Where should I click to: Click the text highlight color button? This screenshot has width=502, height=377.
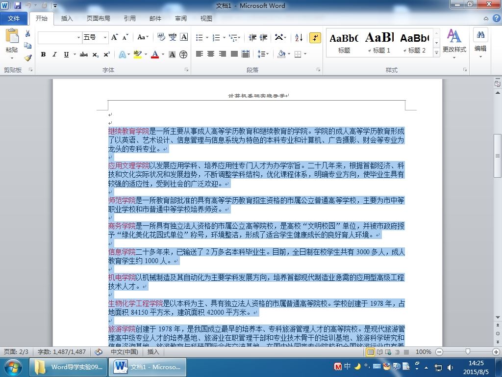137,54
